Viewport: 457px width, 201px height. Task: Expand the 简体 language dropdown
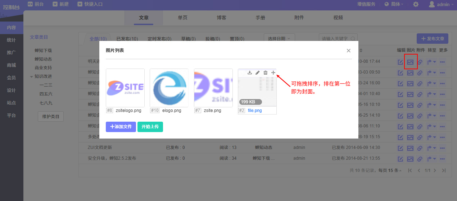tap(394, 4)
